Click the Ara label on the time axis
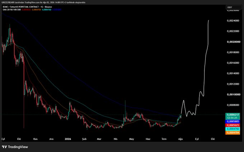The width and height of the screenshot is (244, 152). pos(51,139)
